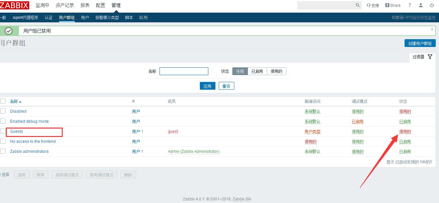Click the 应用 filter button
This screenshot has width=439, height=203.
208,86
